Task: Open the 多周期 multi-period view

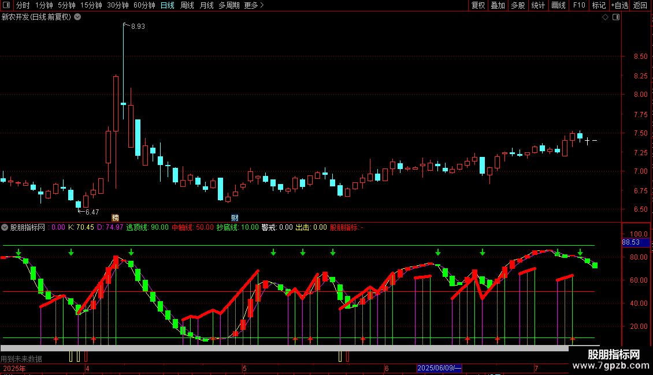Action: (229, 5)
